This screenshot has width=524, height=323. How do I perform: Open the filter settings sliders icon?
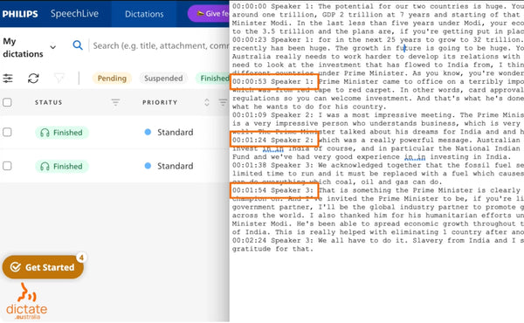click(x=8, y=79)
